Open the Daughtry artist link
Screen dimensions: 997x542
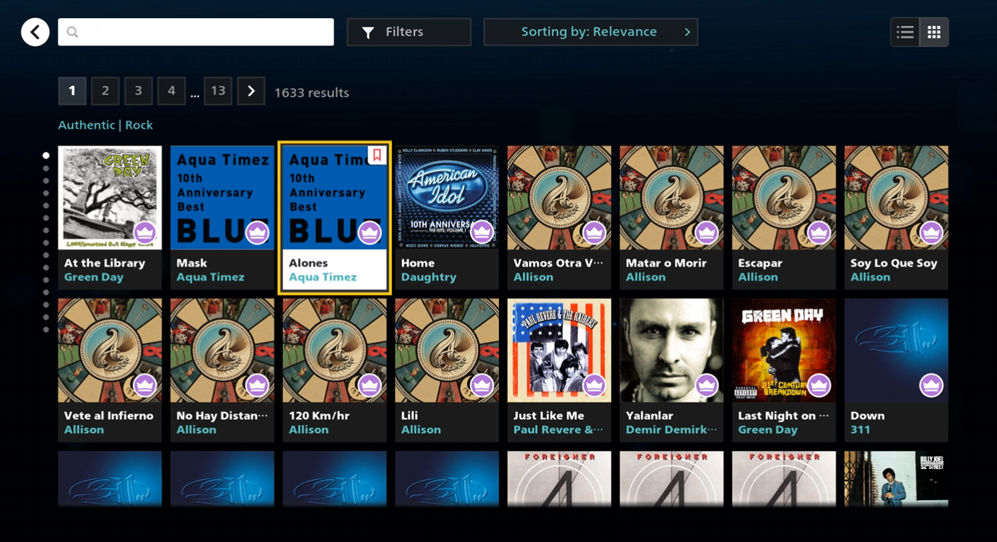(x=428, y=277)
